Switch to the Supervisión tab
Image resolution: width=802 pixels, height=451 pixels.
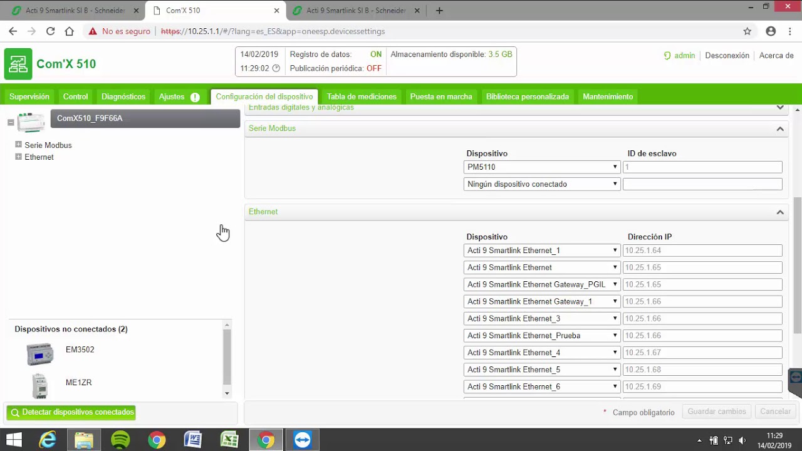pos(29,96)
